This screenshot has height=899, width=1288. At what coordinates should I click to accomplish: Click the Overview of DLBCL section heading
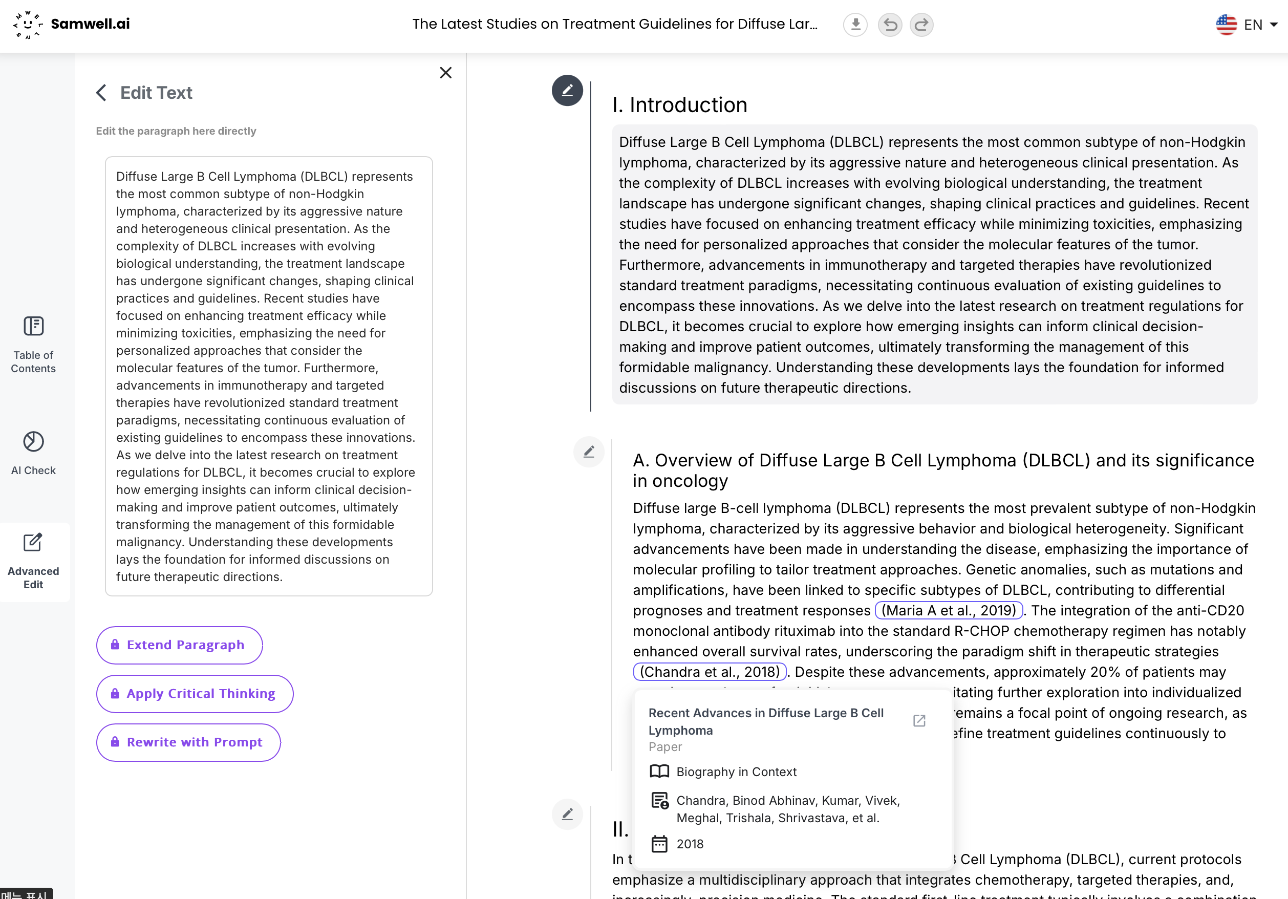[x=943, y=470]
